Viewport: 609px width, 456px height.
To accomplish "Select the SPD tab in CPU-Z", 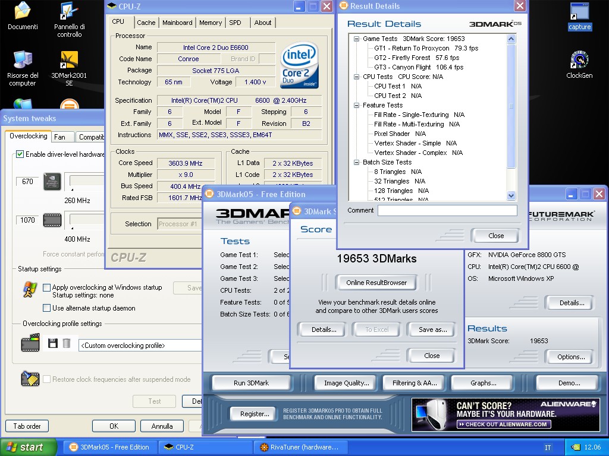I will (235, 23).
